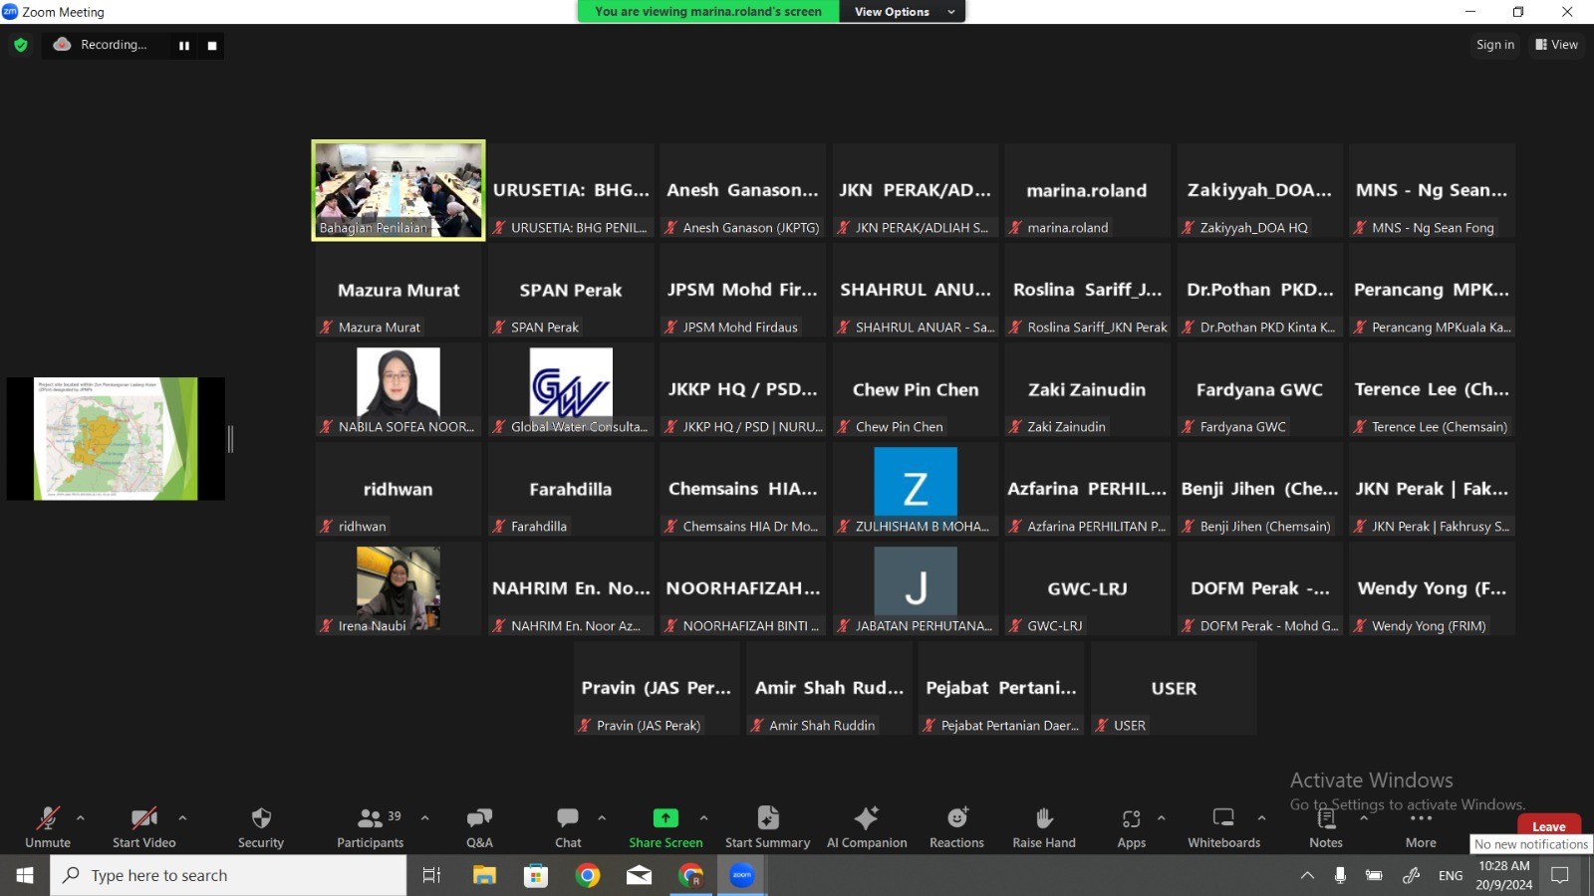This screenshot has width=1594, height=896.
Task: Click the red Leave button
Action: [x=1548, y=826]
